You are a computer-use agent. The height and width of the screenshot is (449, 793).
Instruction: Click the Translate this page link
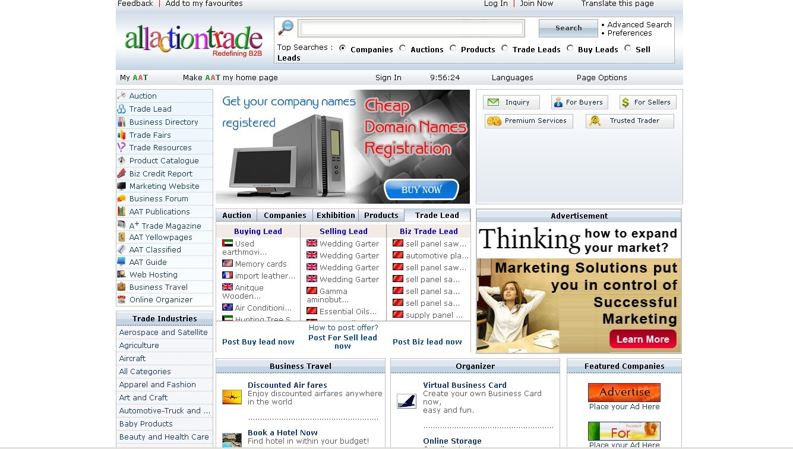(x=618, y=4)
